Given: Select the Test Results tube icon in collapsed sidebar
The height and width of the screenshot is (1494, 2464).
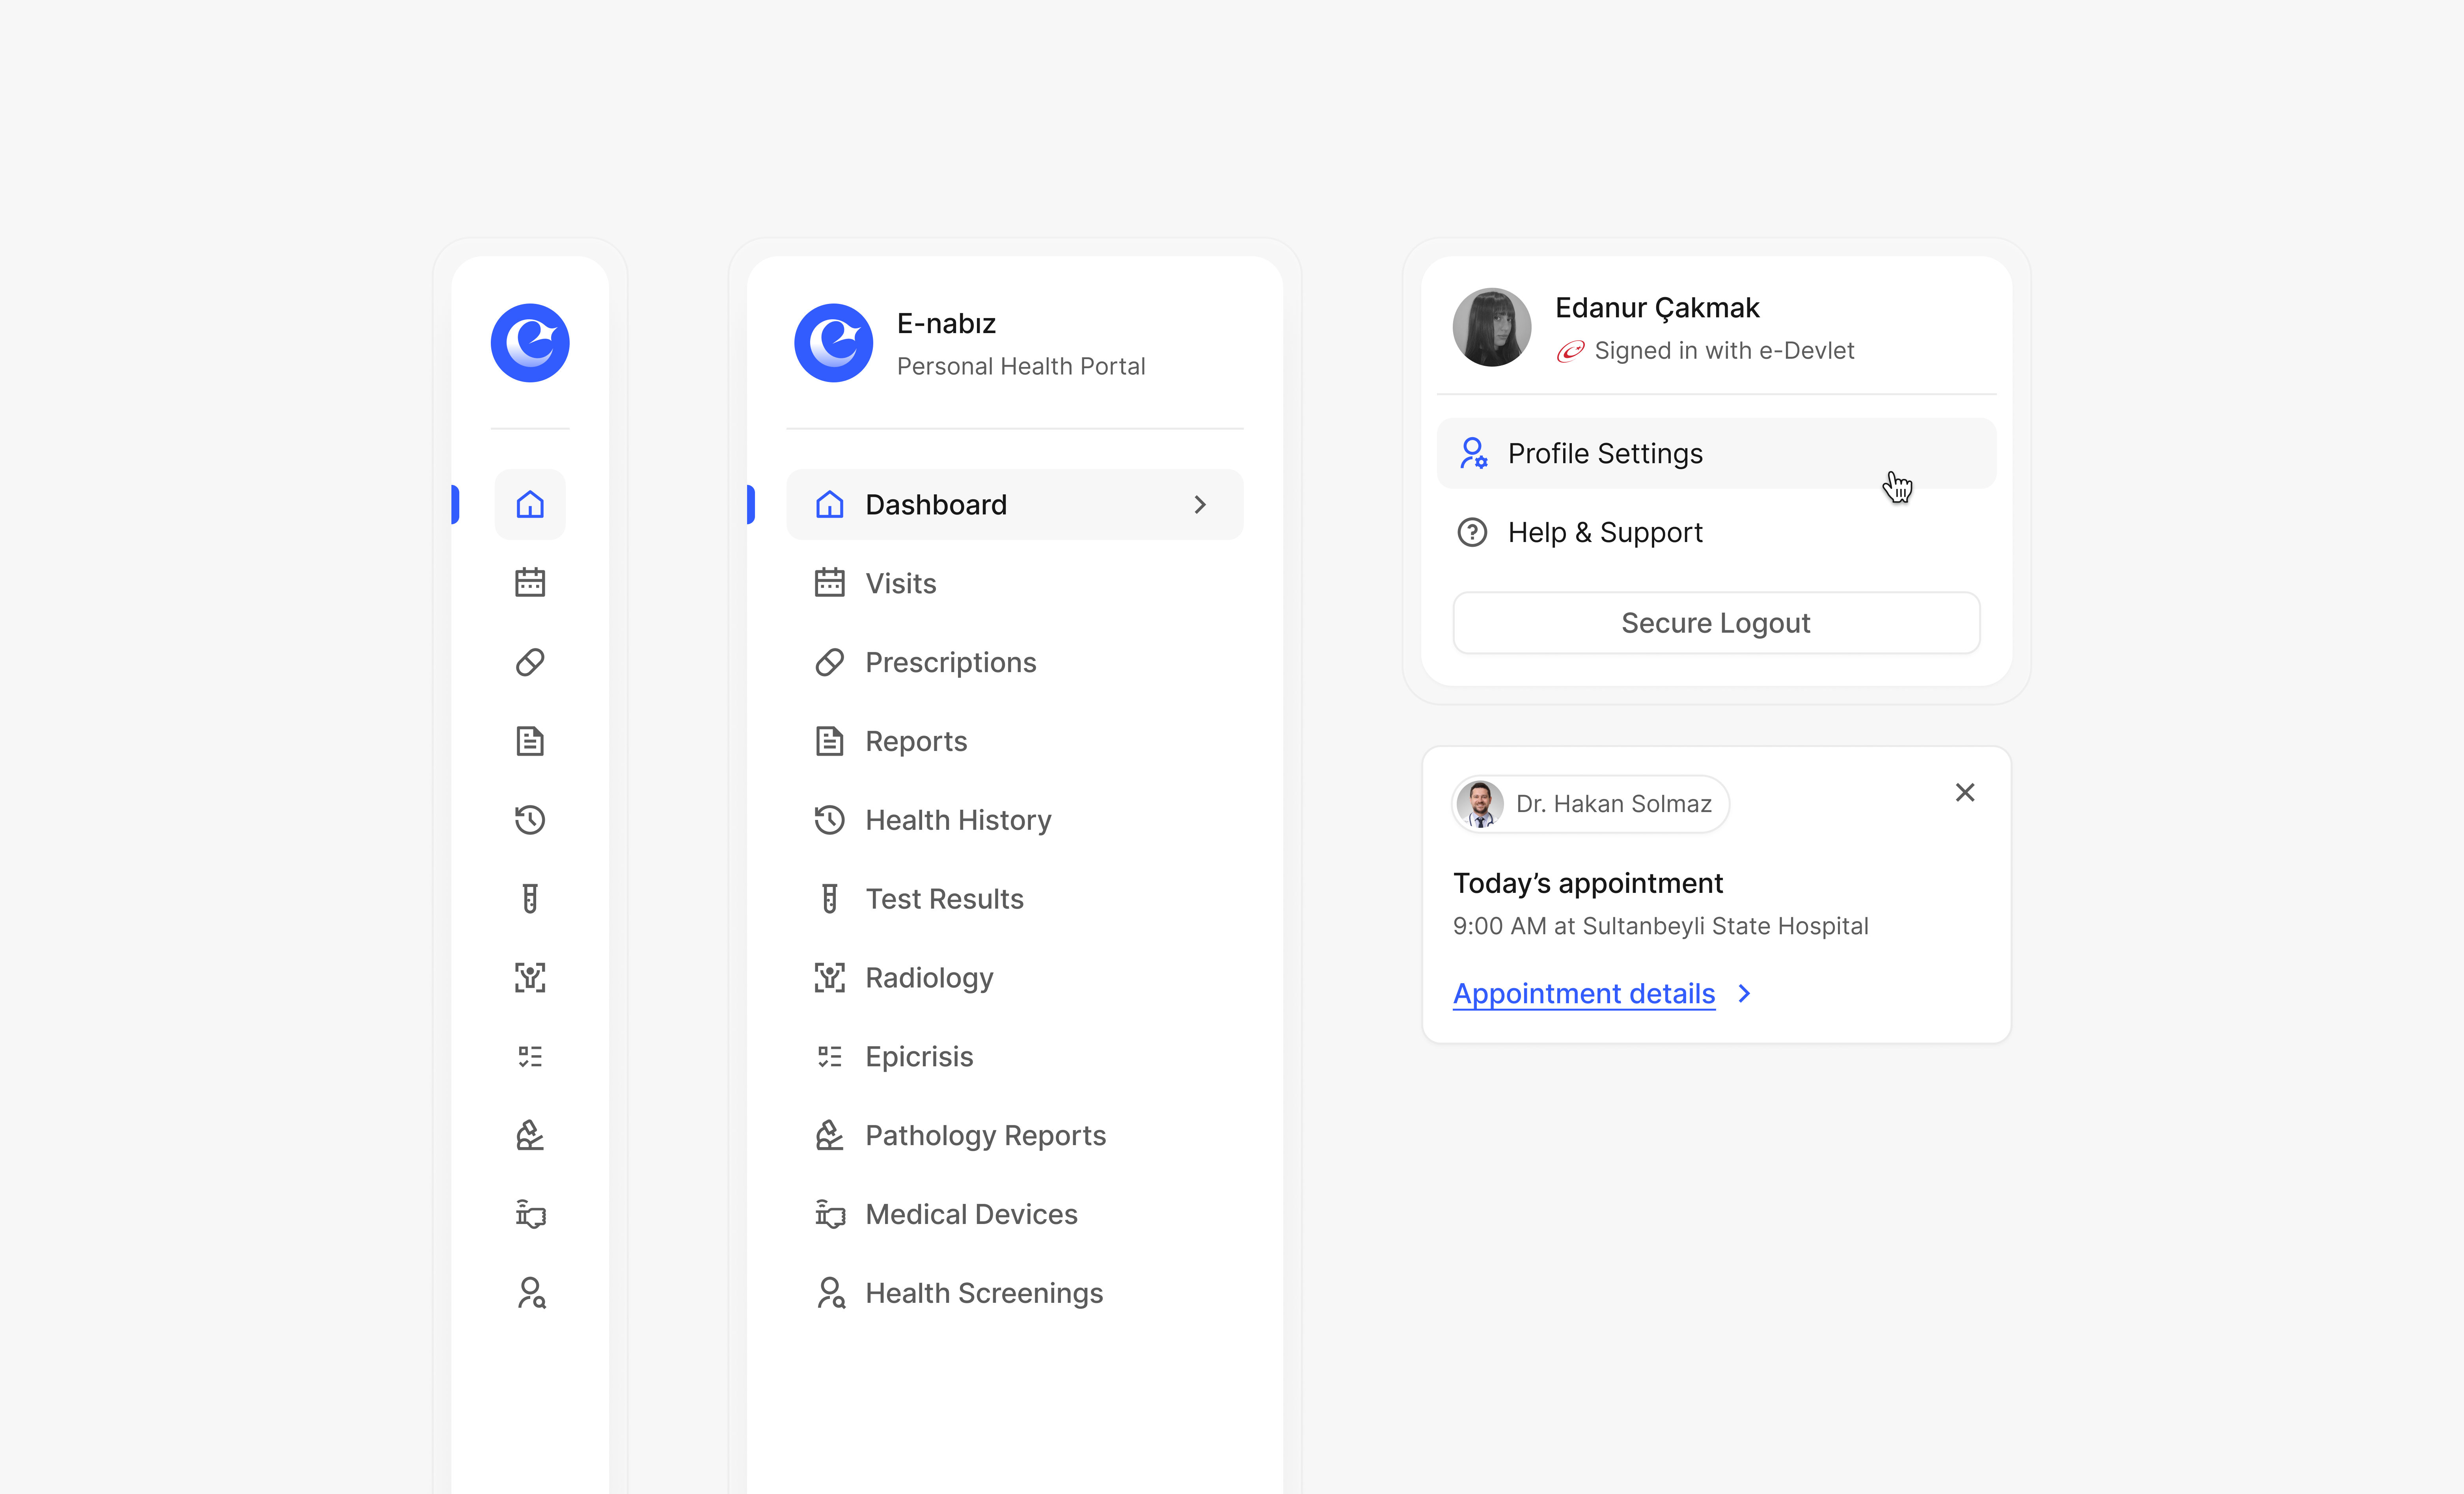Looking at the screenshot, I should pyautogui.click(x=530, y=898).
